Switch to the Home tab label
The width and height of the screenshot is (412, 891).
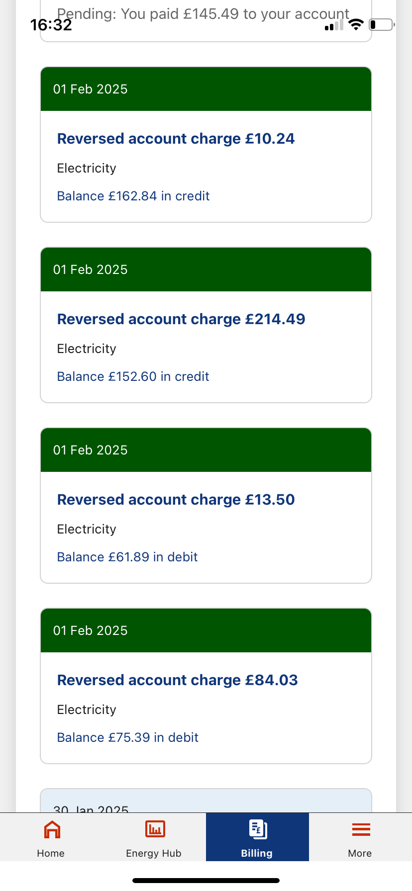tap(51, 853)
